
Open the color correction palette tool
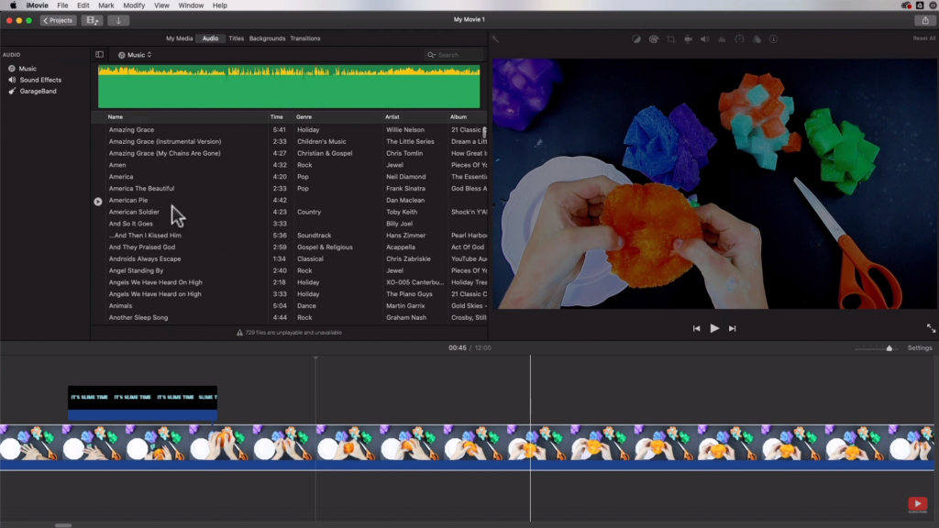coord(653,38)
